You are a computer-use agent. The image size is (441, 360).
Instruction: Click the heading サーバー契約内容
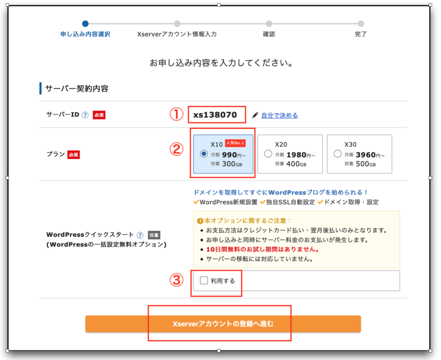pyautogui.click(x=77, y=89)
